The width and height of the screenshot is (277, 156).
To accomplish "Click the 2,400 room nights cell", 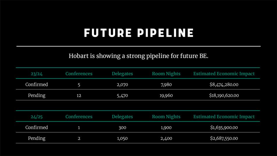I will tap(166, 138).
